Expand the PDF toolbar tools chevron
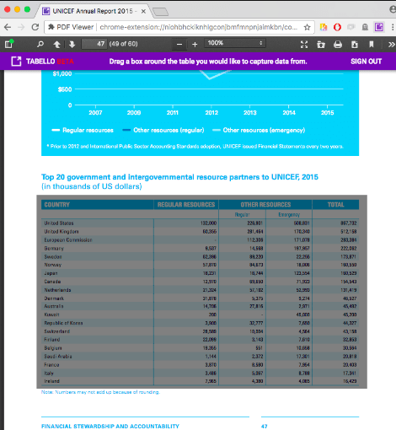The image size is (396, 430). (x=391, y=45)
